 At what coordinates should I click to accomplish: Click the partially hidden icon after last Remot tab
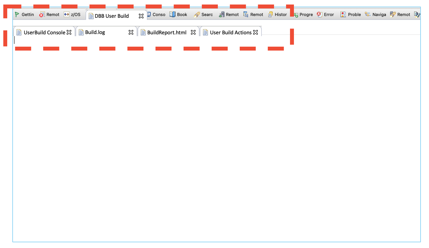tap(417, 14)
